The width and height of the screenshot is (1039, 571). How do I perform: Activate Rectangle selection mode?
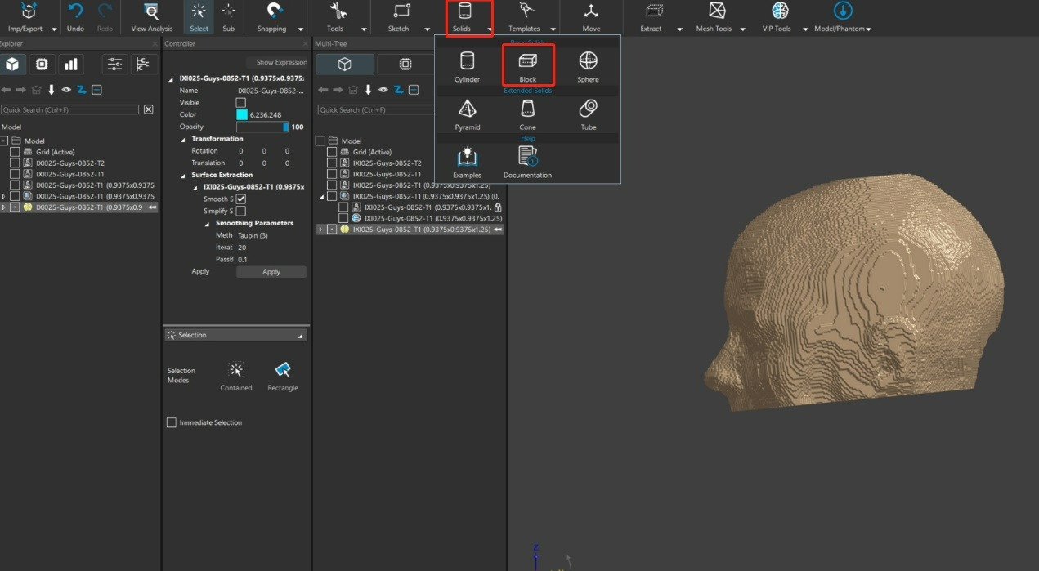click(282, 371)
